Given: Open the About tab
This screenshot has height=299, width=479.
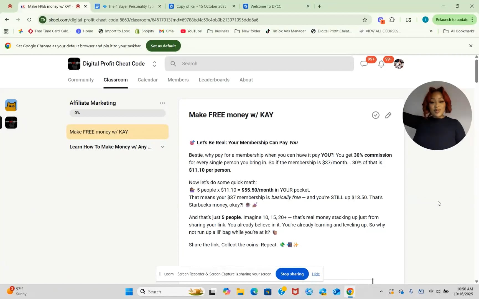Looking at the screenshot, I should [246, 80].
